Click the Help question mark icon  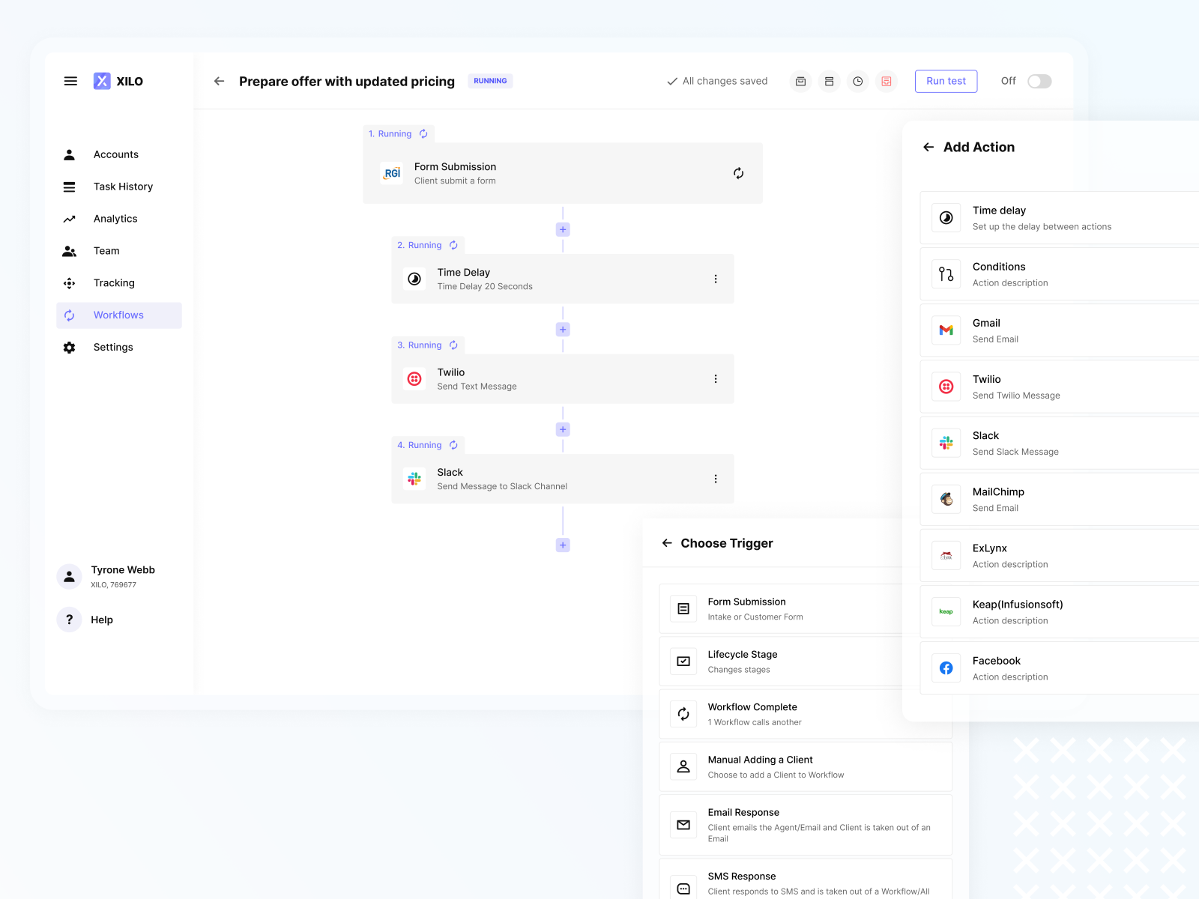[69, 620]
